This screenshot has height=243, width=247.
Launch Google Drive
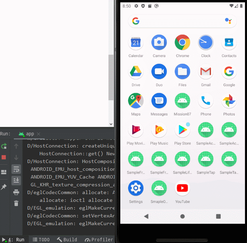coord(135,72)
